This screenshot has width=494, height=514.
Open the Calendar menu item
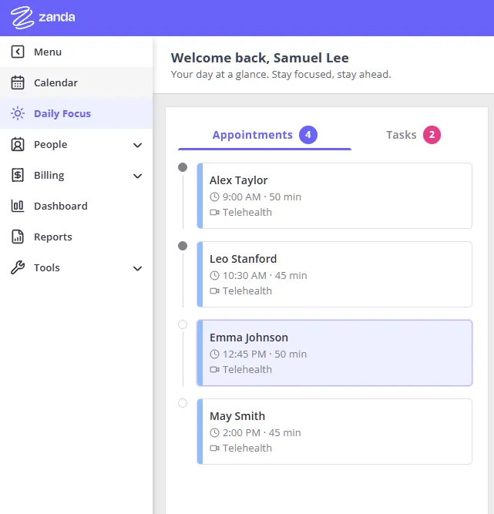pyautogui.click(x=76, y=82)
